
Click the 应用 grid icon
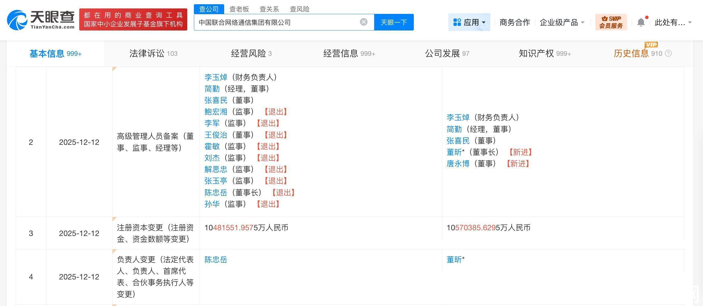tap(457, 22)
